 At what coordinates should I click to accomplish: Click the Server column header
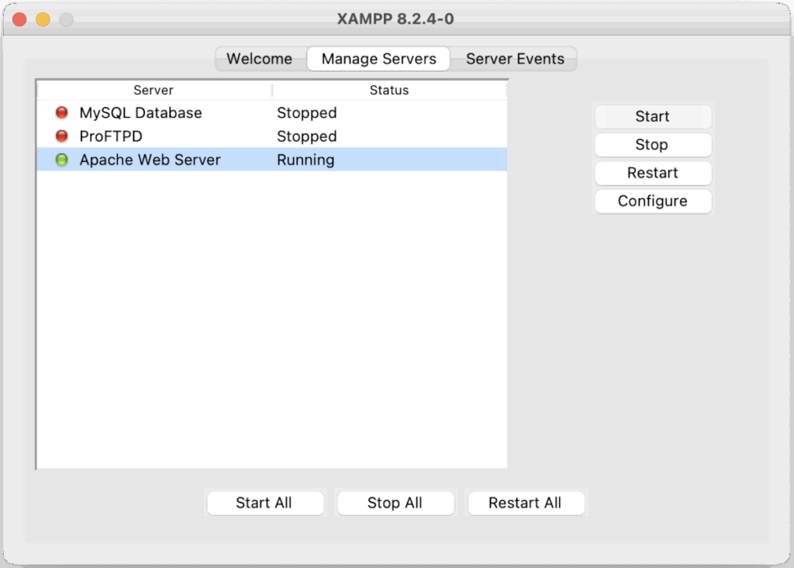pyautogui.click(x=154, y=90)
